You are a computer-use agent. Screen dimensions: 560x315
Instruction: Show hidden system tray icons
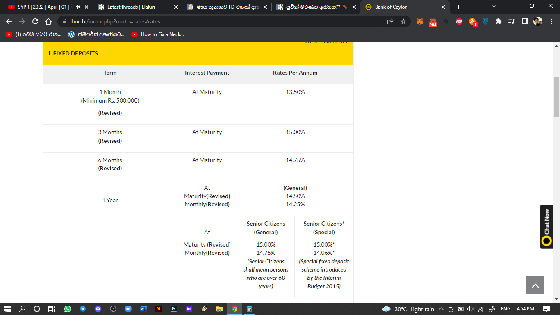(x=441, y=309)
